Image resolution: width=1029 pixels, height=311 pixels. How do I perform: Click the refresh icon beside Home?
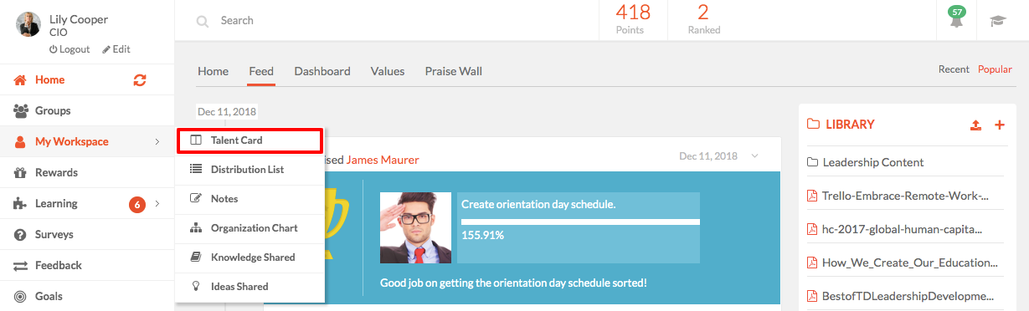point(140,80)
